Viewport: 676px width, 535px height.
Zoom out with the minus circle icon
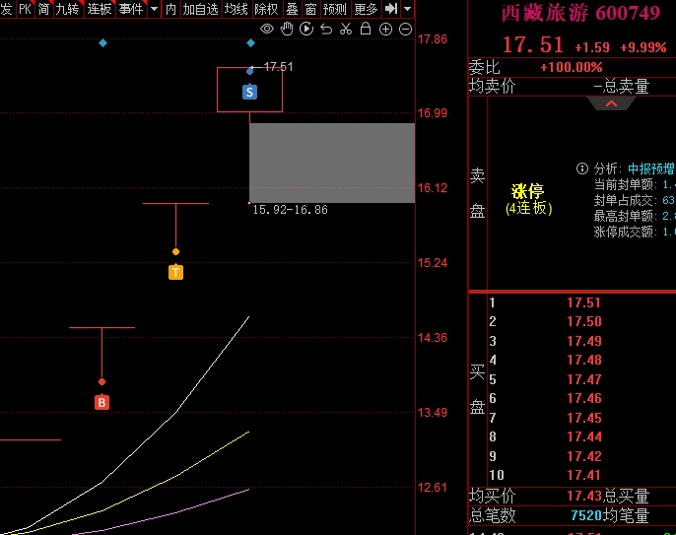[405, 29]
